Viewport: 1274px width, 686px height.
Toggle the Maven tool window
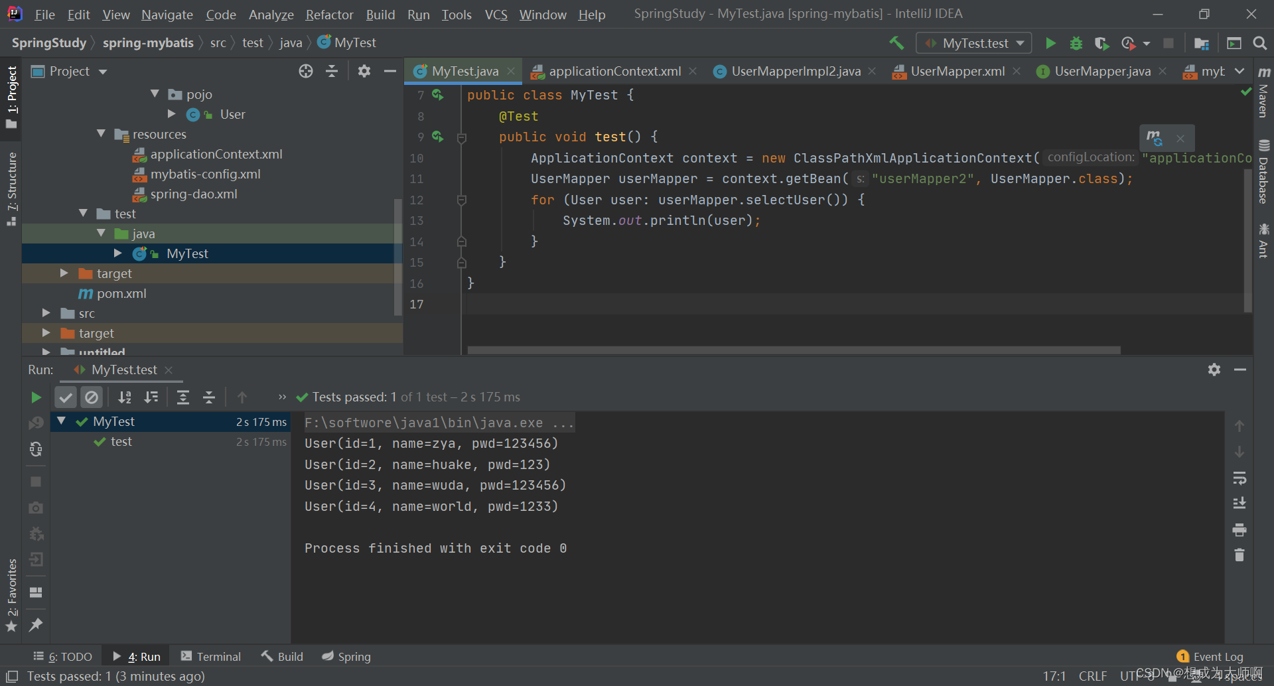tap(1264, 92)
